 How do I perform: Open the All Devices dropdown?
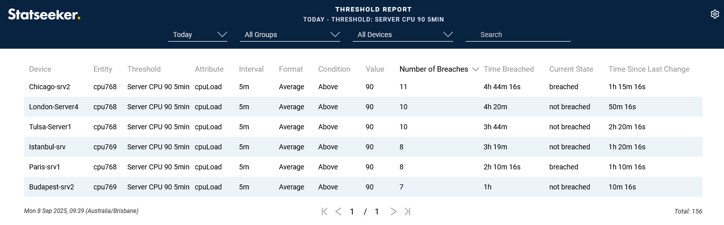coord(403,35)
